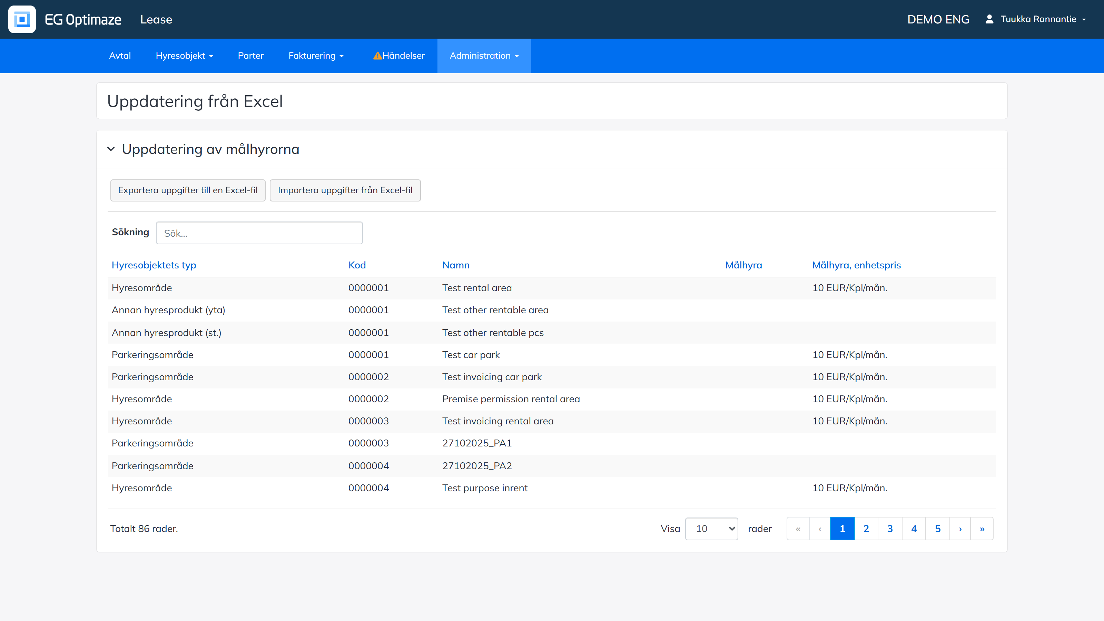Open the Hyresobjekt dropdown menu

coord(184,56)
